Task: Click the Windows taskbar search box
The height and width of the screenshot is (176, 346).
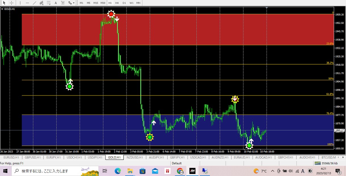Action: [x=55, y=171]
